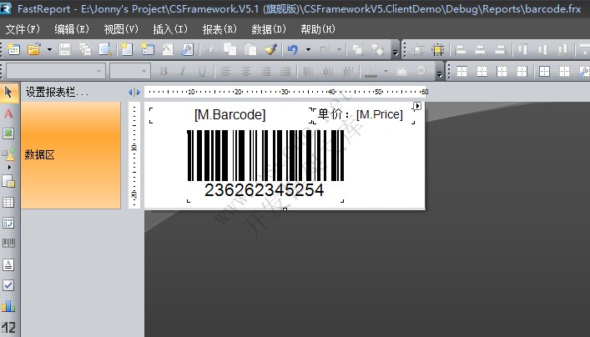Click the text highlight 'ab' icon
Screen dimensions: 590x337
[401, 71]
